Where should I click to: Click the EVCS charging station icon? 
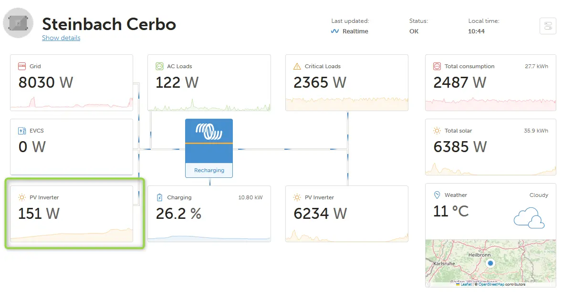pos(21,131)
